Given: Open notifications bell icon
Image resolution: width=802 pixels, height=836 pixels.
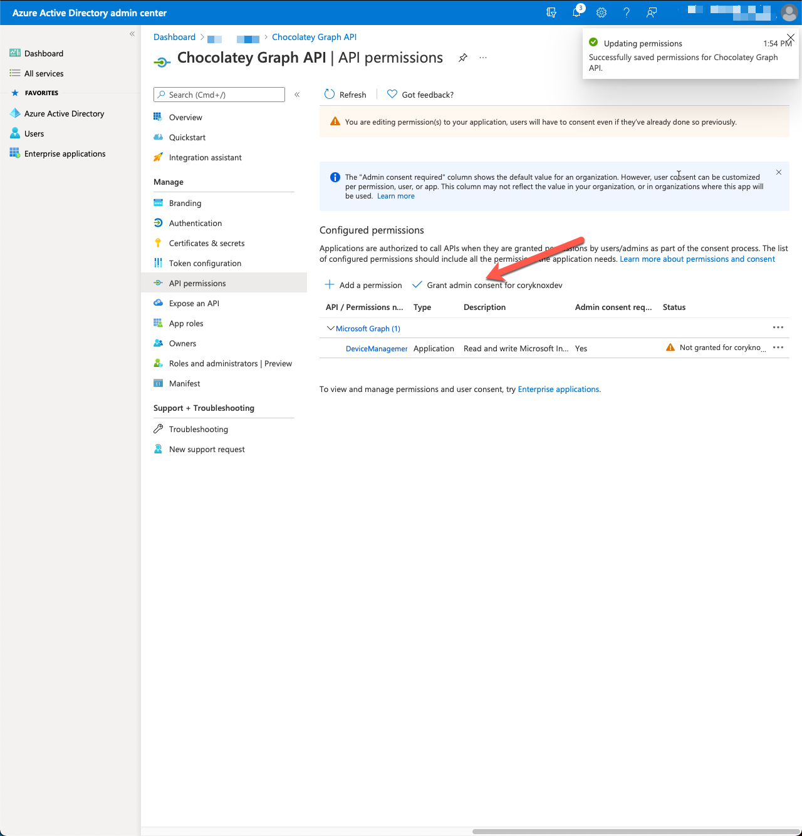Looking at the screenshot, I should click(x=577, y=12).
